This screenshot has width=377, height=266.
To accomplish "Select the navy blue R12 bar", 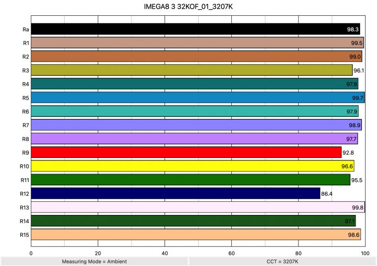I will point(175,194).
